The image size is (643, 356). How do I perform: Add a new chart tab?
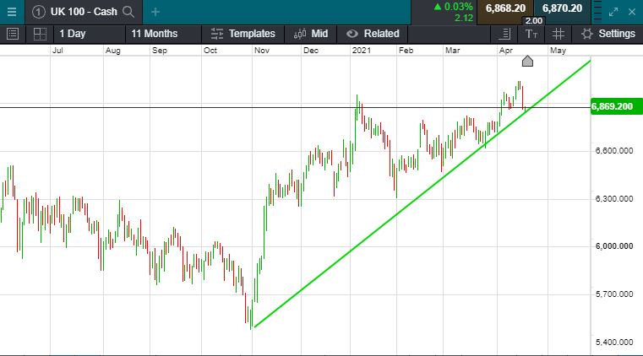pyautogui.click(x=155, y=12)
